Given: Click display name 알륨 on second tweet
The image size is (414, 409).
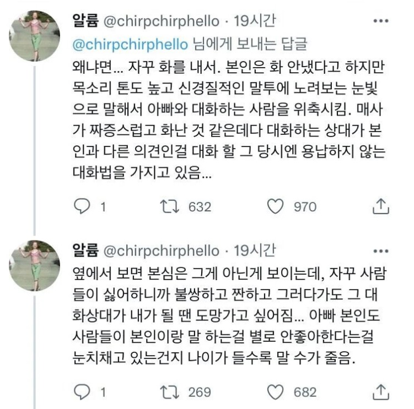Looking at the screenshot, I should coord(85,250).
